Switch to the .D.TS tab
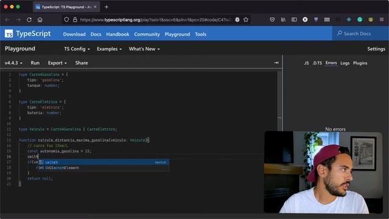 coord(317,63)
